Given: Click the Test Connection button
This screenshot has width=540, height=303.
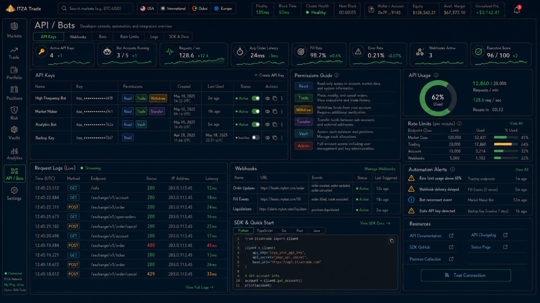Looking at the screenshot, I should (466, 275).
